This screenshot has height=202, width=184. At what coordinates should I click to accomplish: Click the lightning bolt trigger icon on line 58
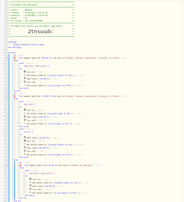[7, 165]
